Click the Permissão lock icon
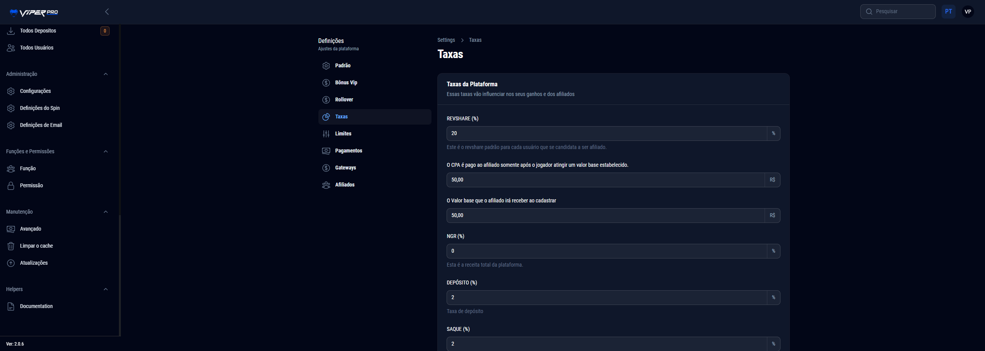 (x=11, y=186)
